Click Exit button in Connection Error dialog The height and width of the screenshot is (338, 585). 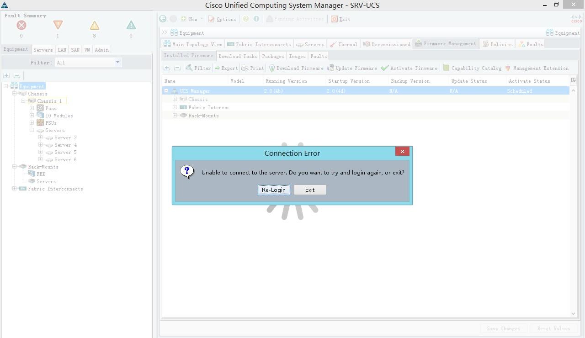(310, 190)
